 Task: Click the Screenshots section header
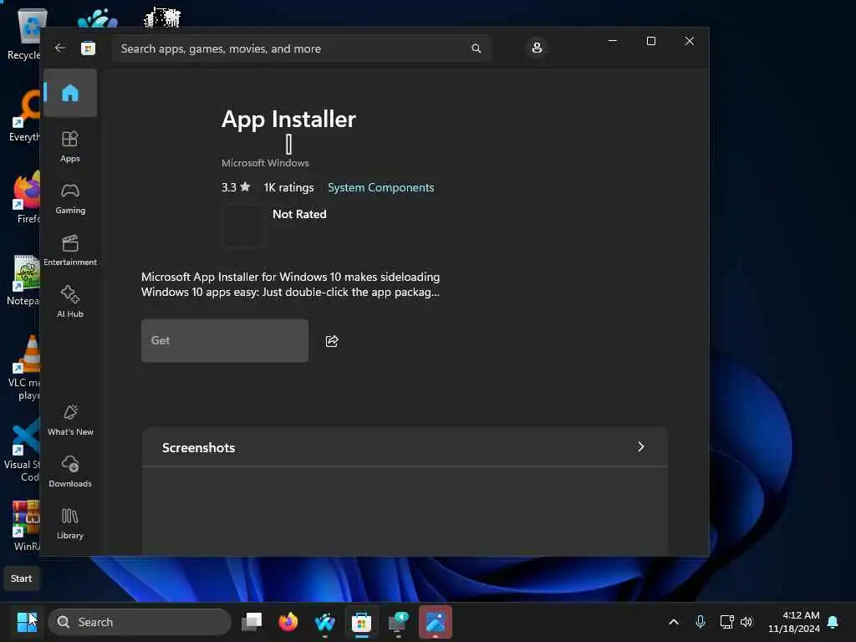point(405,447)
